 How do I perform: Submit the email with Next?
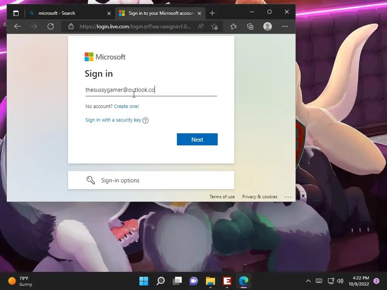click(x=197, y=139)
